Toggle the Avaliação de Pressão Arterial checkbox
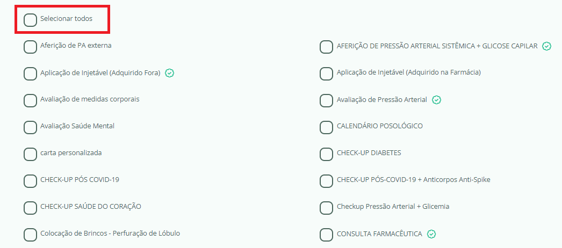 tap(326, 100)
